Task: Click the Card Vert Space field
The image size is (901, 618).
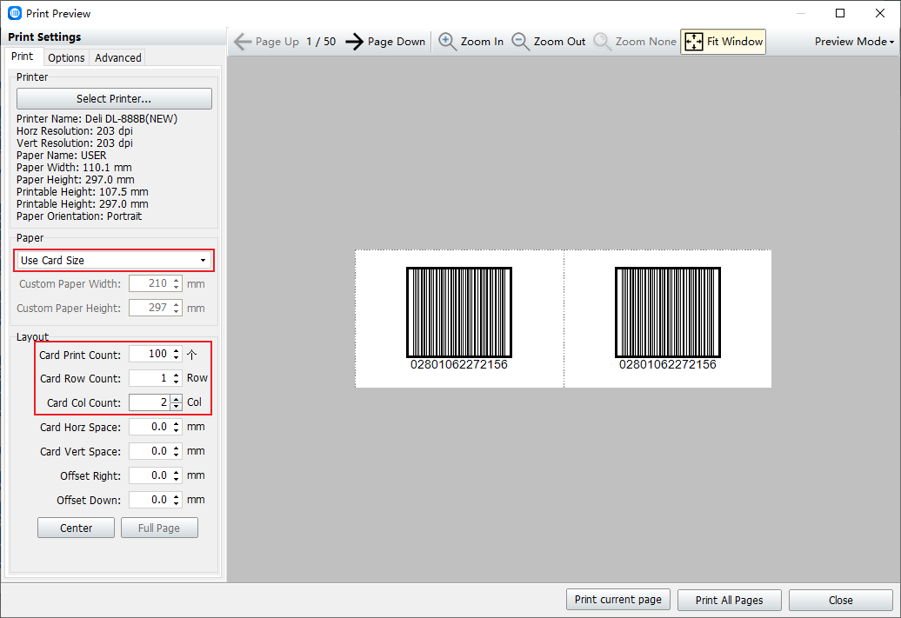Action: (150, 451)
